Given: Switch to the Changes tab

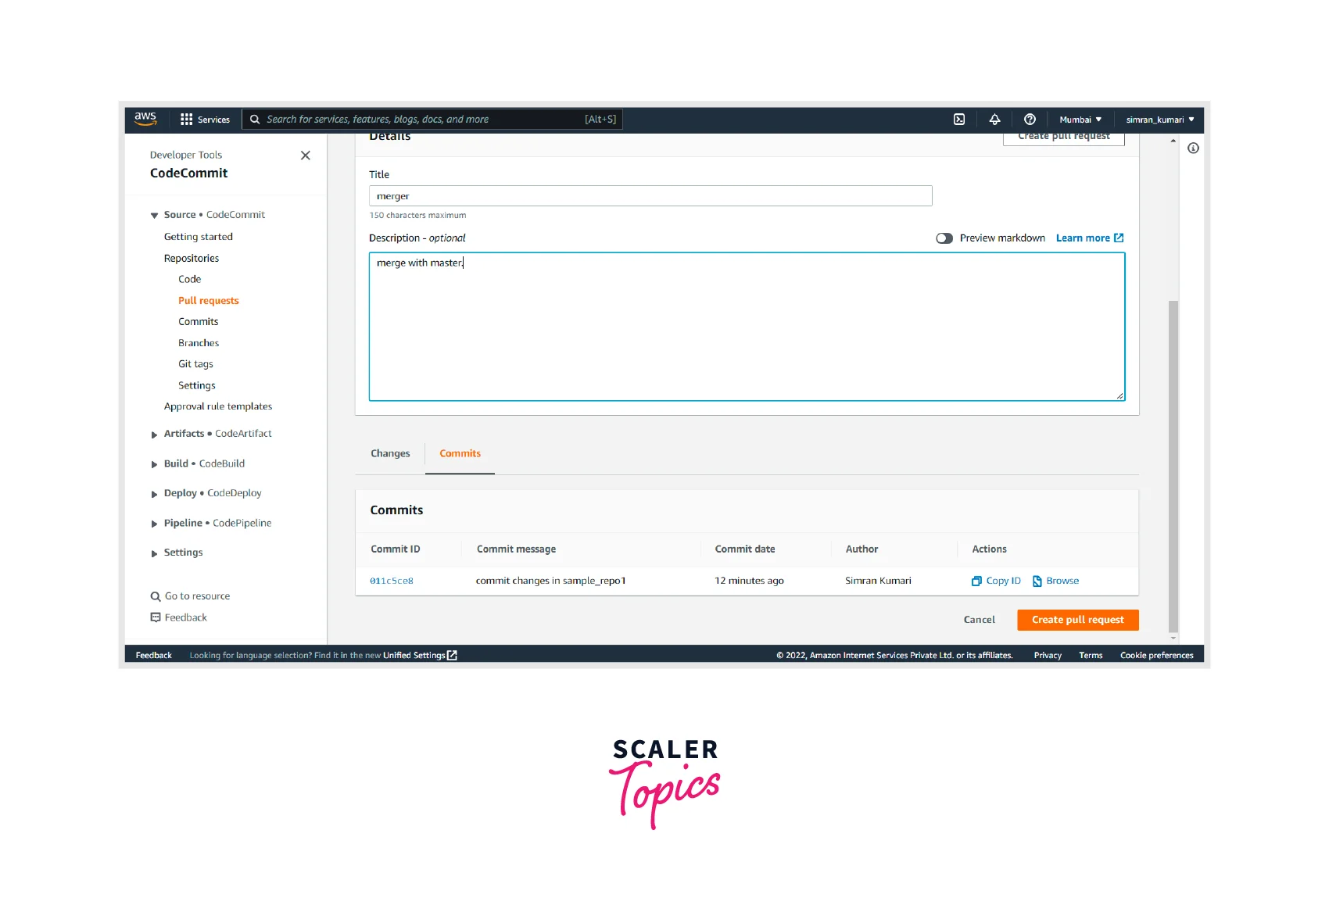Looking at the screenshot, I should click(x=390, y=453).
